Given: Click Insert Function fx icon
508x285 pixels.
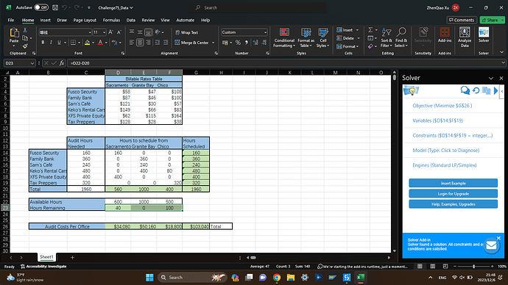Looking at the screenshot, I should click(62, 63).
